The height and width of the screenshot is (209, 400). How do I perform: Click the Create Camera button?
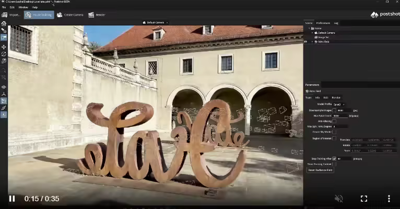(70, 15)
